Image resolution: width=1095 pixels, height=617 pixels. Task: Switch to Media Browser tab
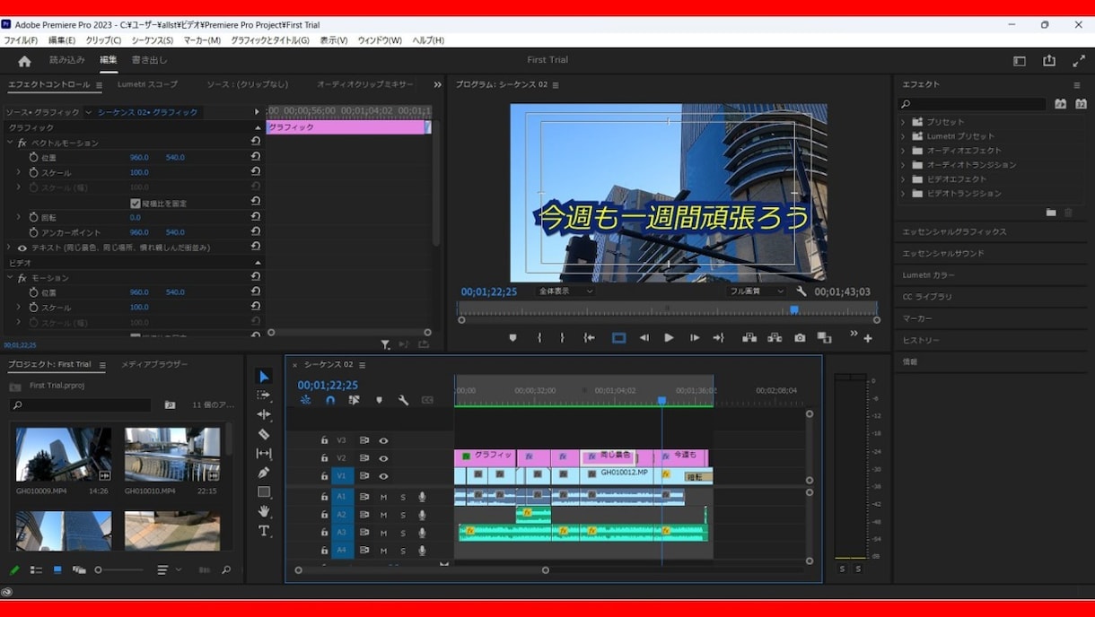(154, 364)
